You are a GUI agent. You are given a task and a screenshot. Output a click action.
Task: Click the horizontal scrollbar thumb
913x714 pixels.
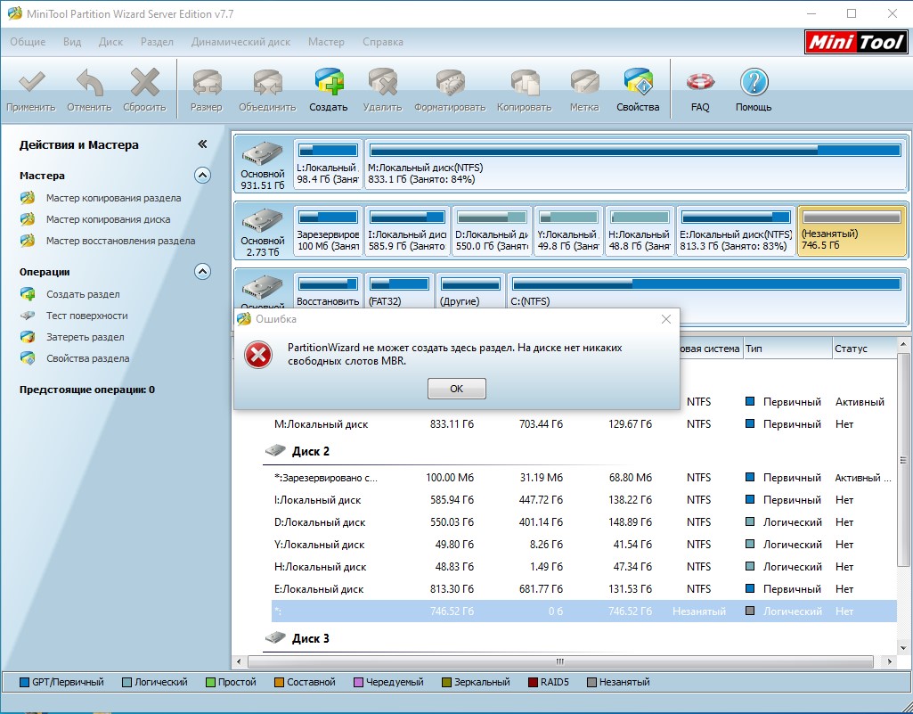point(560,661)
